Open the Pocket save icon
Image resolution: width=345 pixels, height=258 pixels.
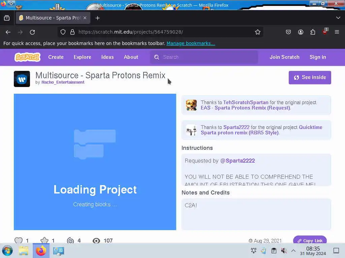pyautogui.click(x=288, y=32)
